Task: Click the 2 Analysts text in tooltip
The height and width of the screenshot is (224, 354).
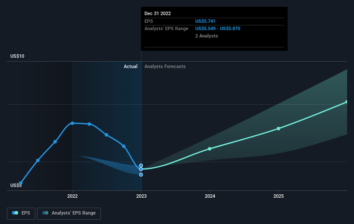Action: click(x=207, y=36)
